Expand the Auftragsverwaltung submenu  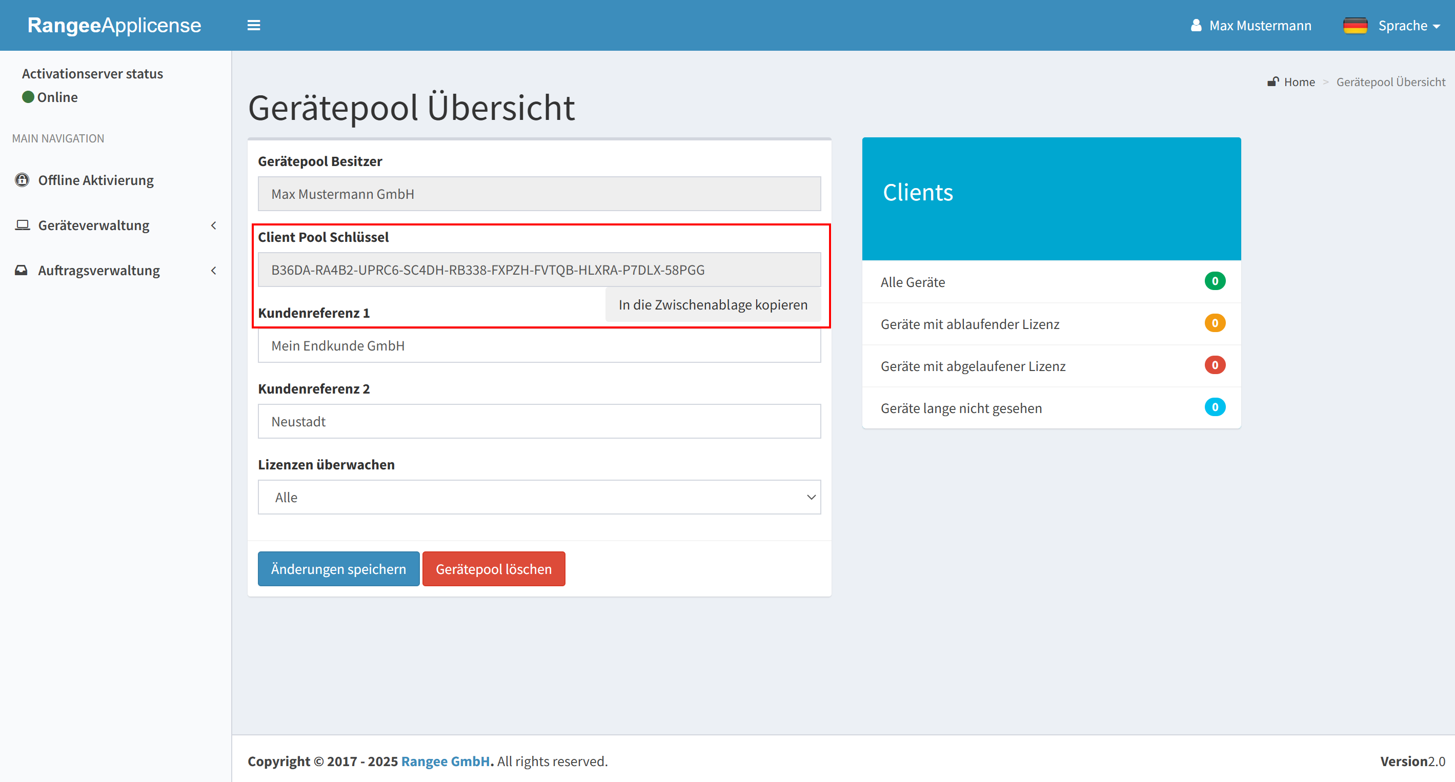213,270
